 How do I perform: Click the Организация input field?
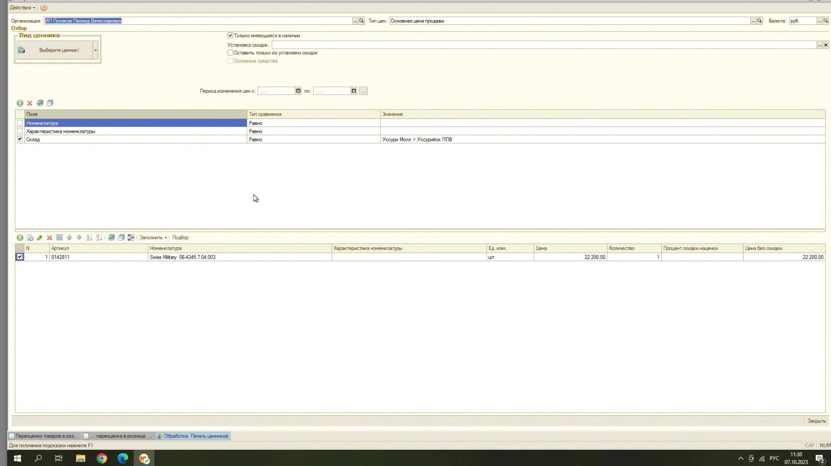(x=198, y=21)
